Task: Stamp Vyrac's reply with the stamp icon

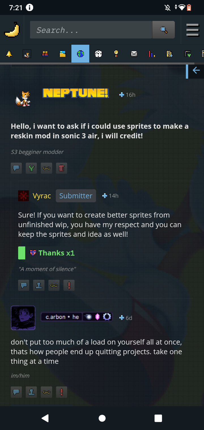Action: click(39, 285)
